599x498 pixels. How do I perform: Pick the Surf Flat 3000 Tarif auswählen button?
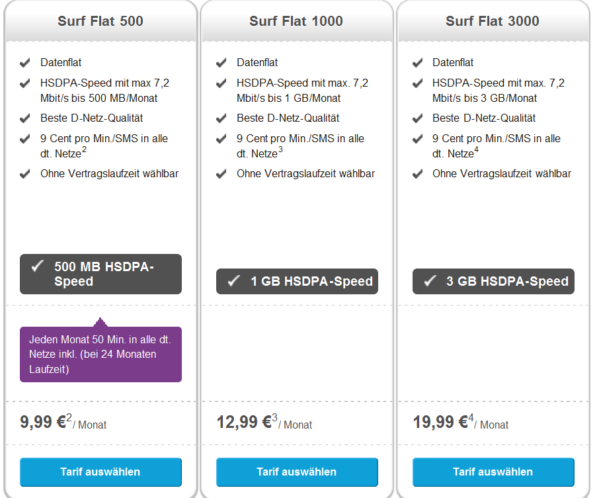pos(493,472)
